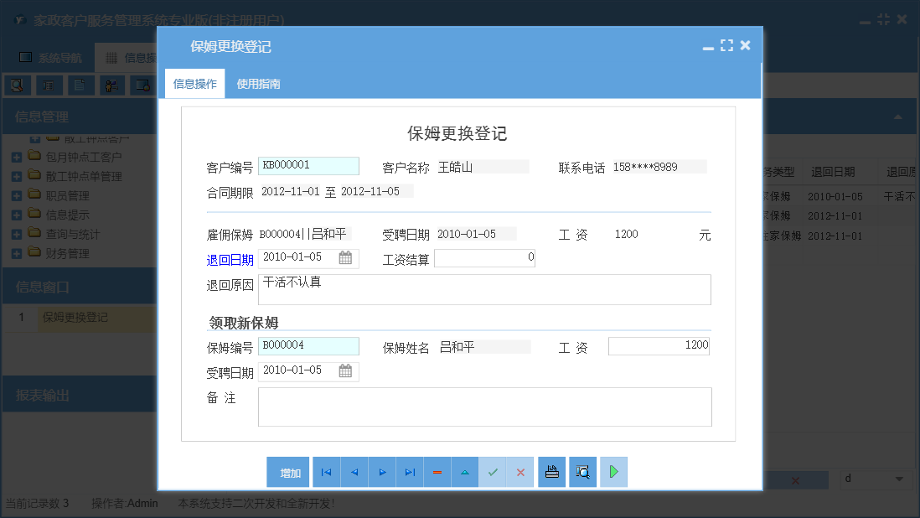This screenshot has width=920, height=518.
Task: Click the green execute arrow icon
Action: point(612,472)
